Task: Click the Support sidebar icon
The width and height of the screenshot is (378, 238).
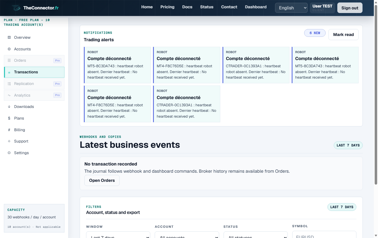Action: click(9, 141)
